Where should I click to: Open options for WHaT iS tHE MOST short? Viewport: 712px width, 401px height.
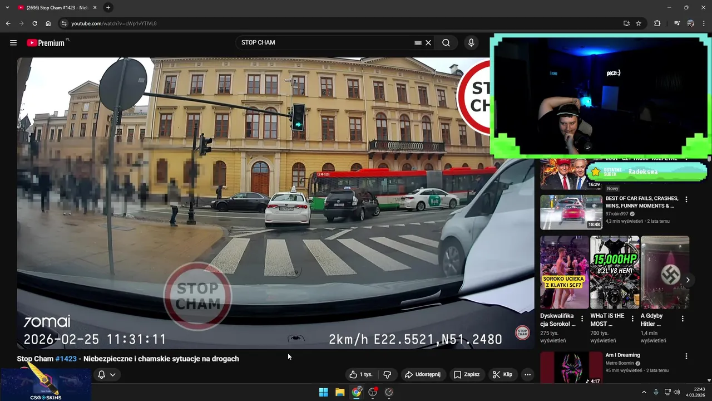pyautogui.click(x=632, y=319)
